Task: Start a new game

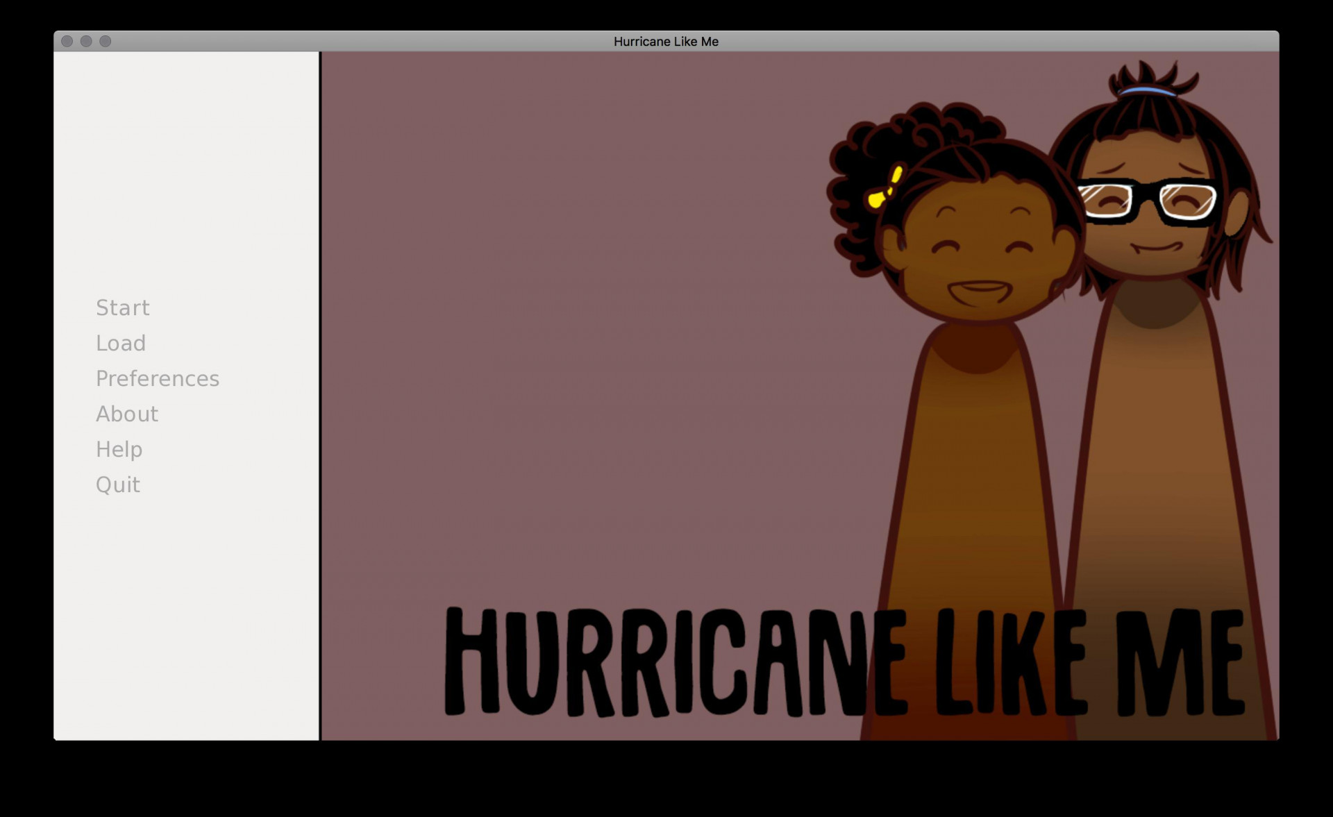Action: 123,308
